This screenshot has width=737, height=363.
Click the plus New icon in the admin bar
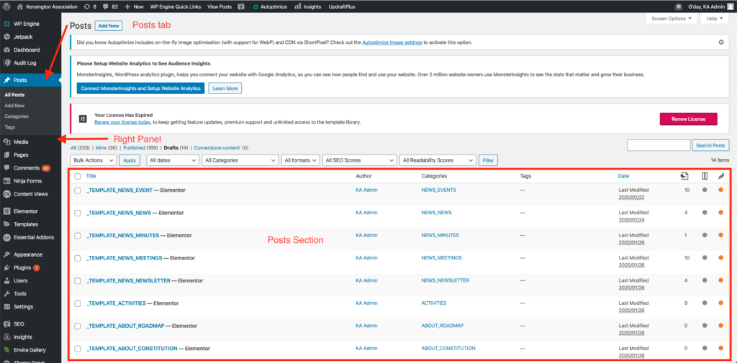[127, 7]
